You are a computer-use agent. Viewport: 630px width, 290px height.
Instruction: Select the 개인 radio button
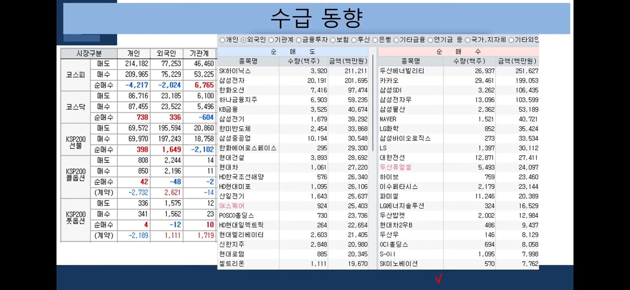pos(222,40)
